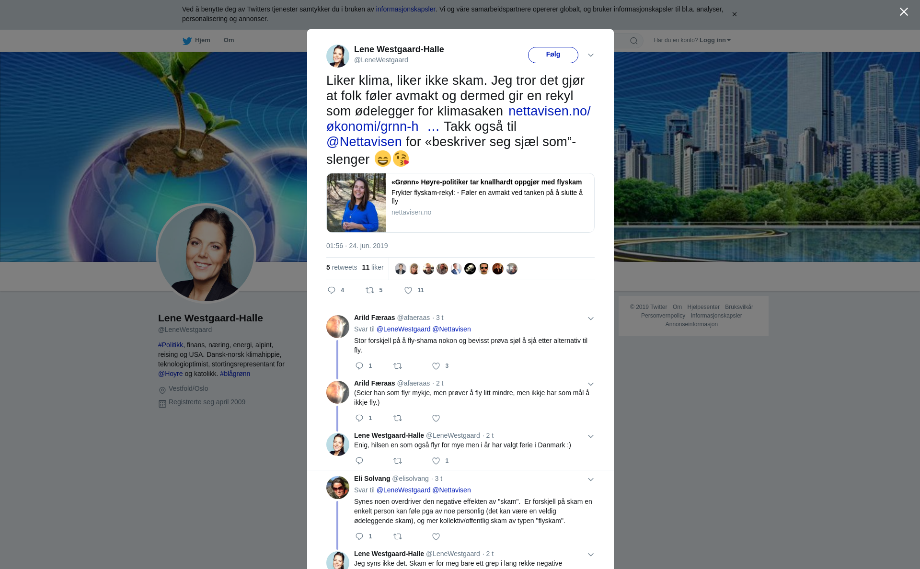
Task: Retweet the main tweet by Lene Westgaard-Halle
Action: point(370,290)
